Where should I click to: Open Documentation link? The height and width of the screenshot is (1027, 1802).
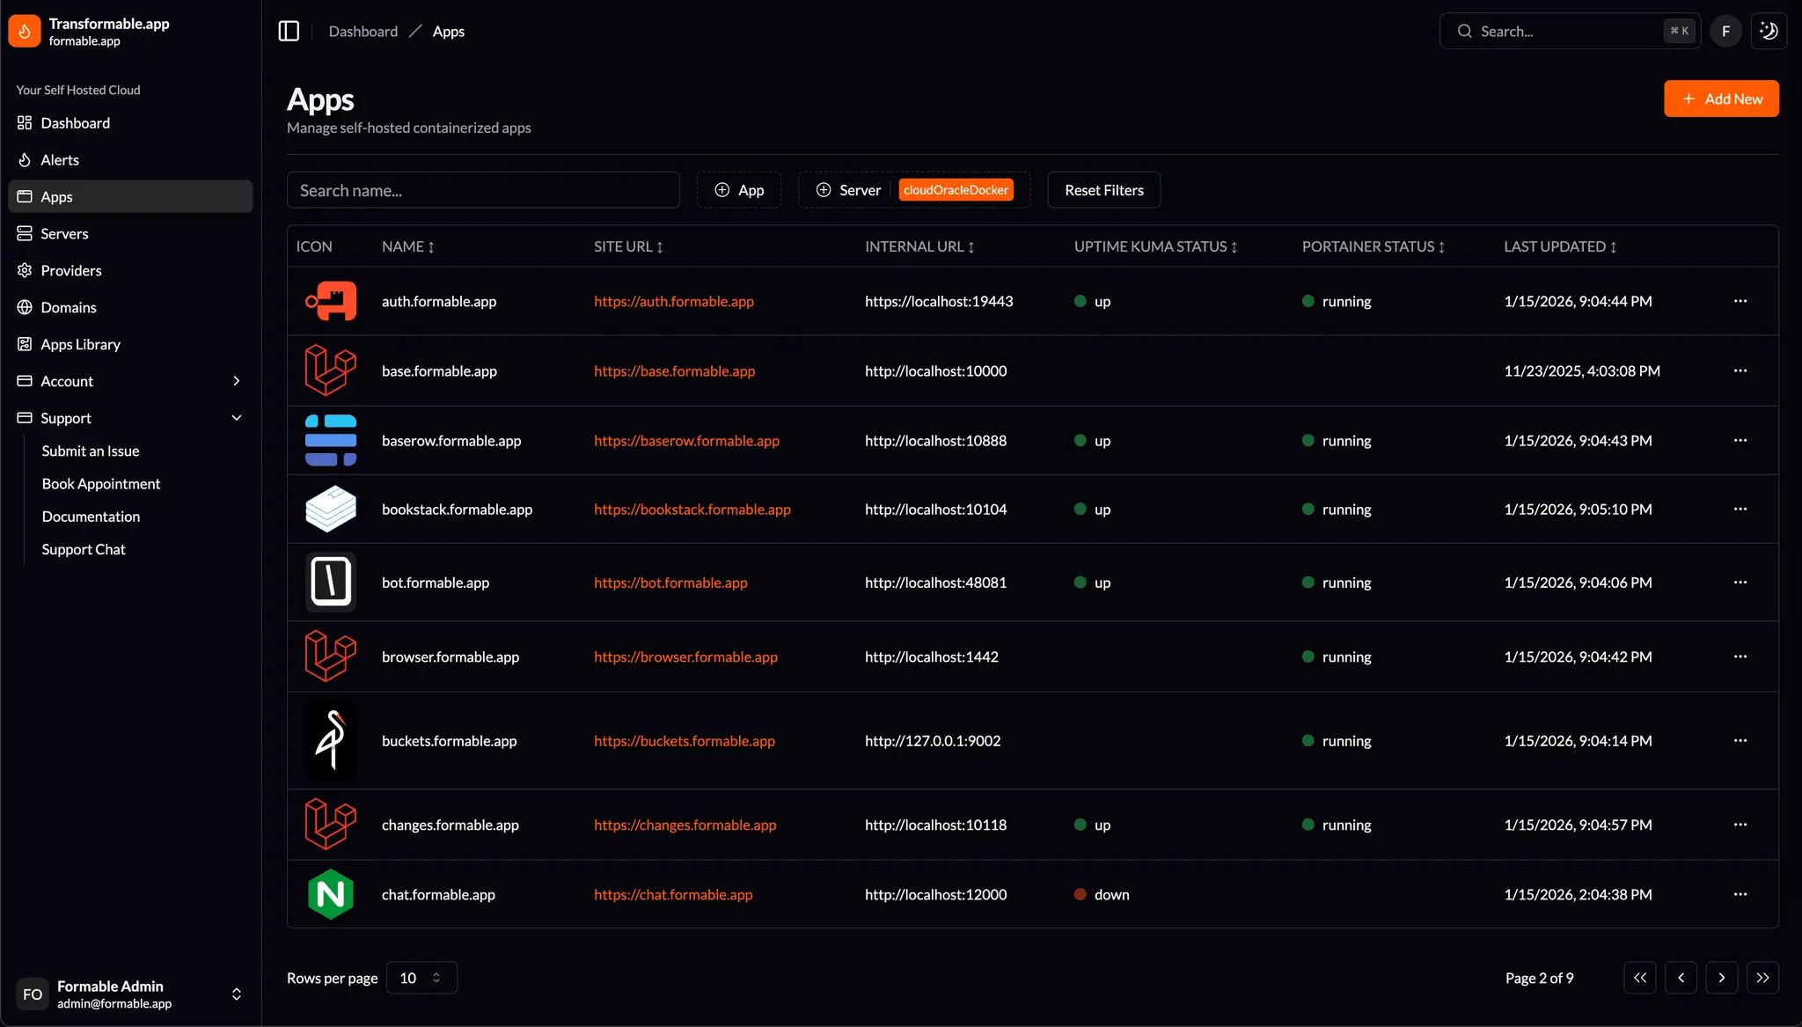[x=91, y=517]
